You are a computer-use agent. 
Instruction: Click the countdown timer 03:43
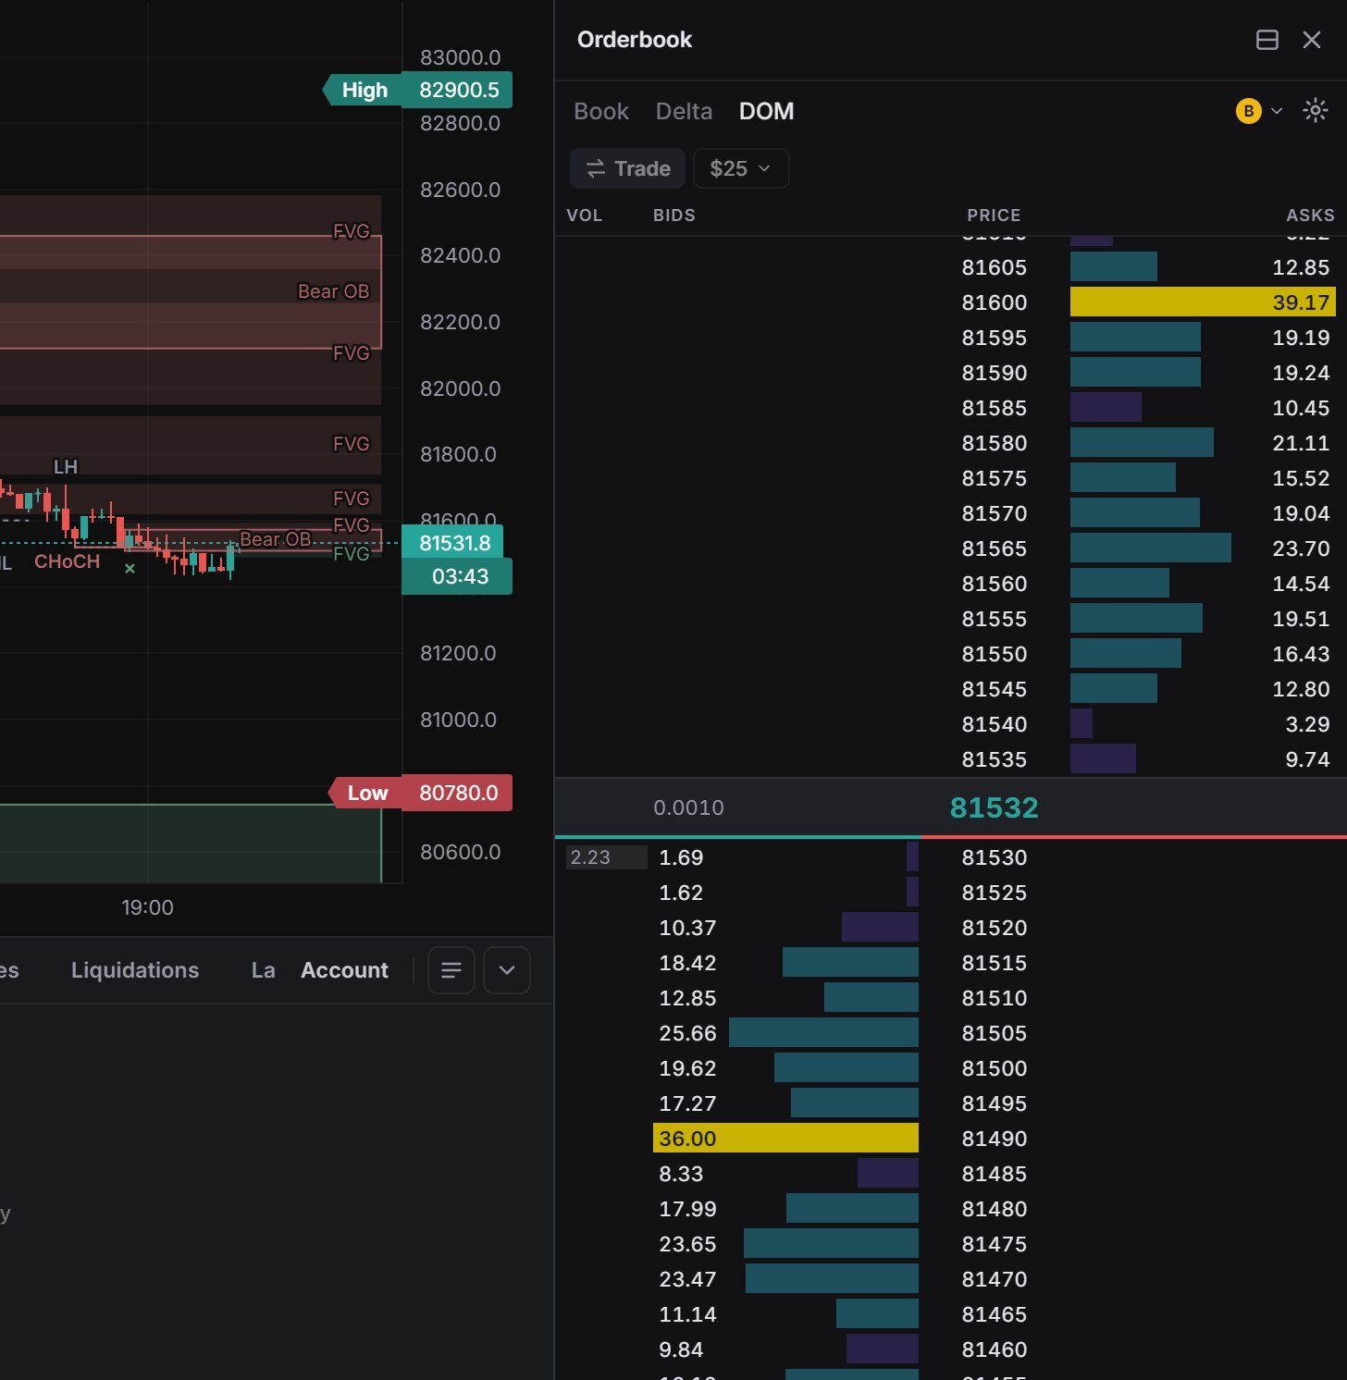(457, 576)
